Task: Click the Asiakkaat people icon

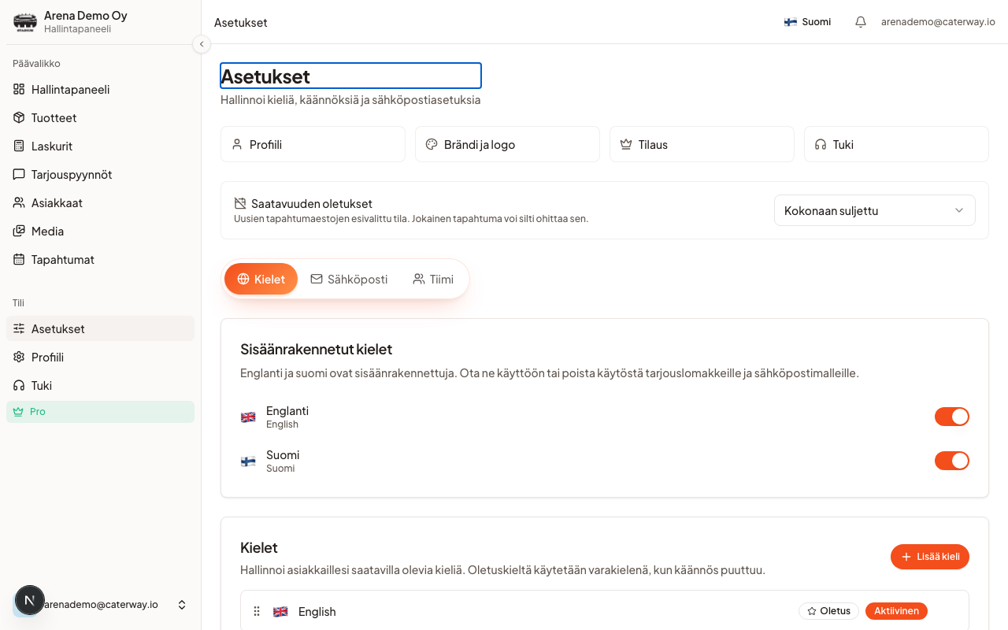Action: click(19, 203)
